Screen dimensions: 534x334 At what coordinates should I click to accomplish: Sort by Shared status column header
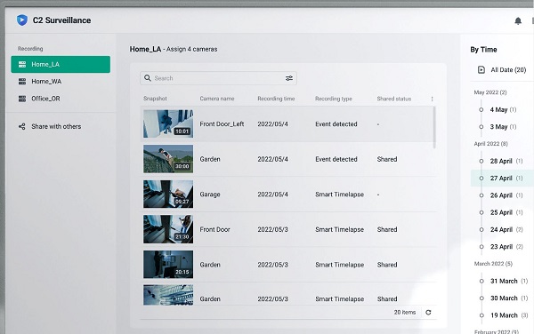(x=394, y=99)
